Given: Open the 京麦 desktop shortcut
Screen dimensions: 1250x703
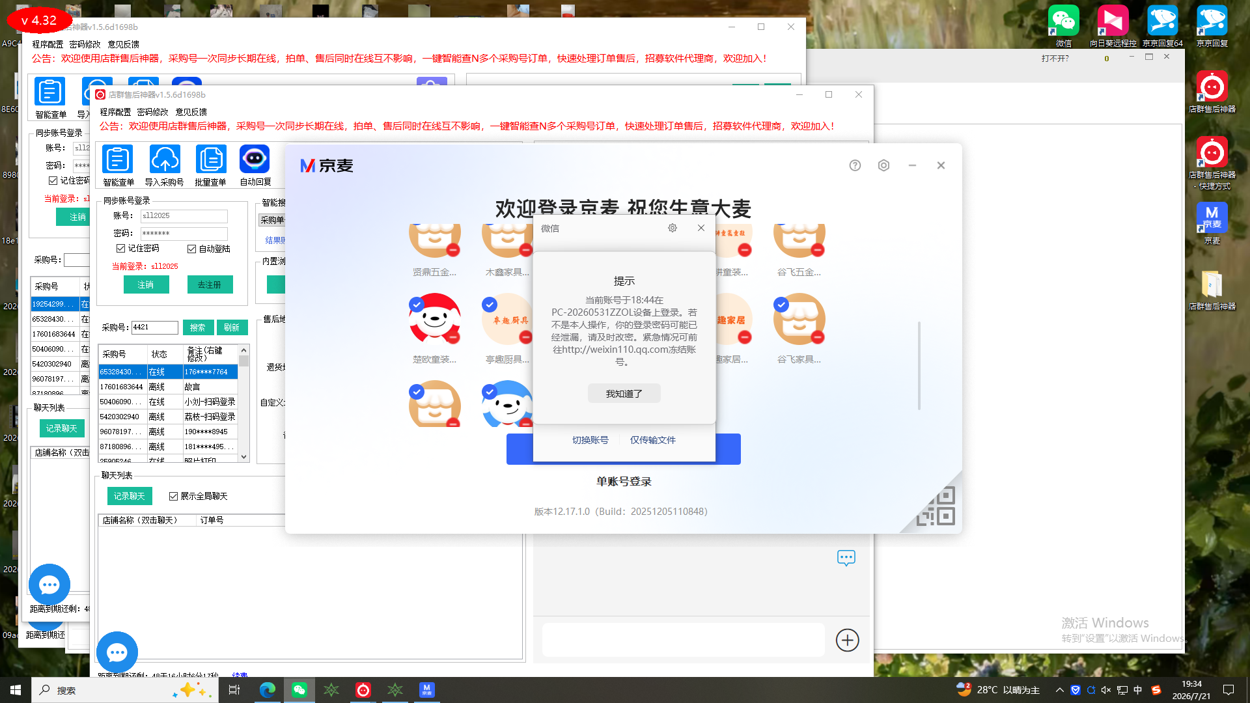Looking at the screenshot, I should 1212,223.
